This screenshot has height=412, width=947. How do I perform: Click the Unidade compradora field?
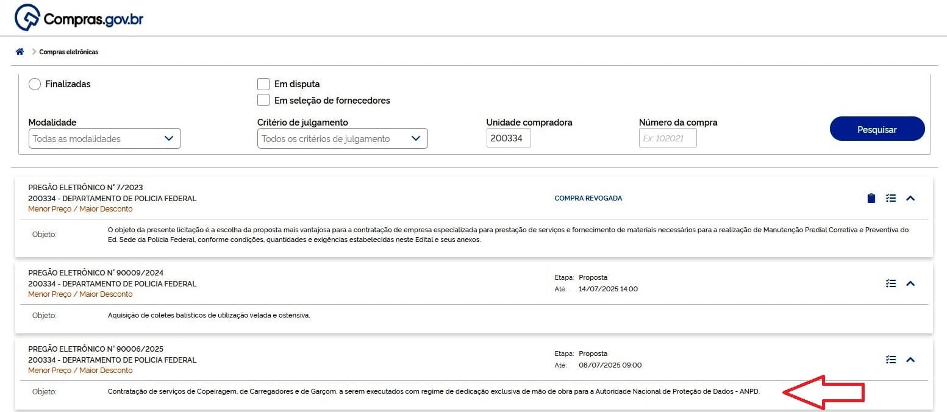coord(509,138)
